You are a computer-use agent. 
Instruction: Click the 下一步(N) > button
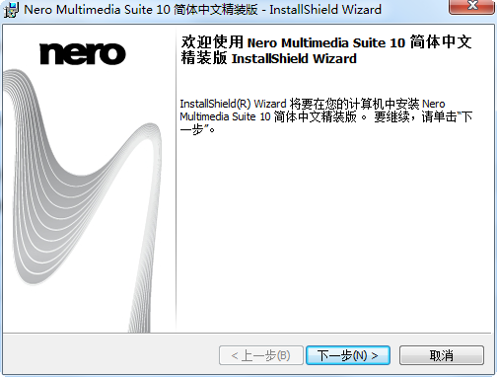tap(348, 355)
